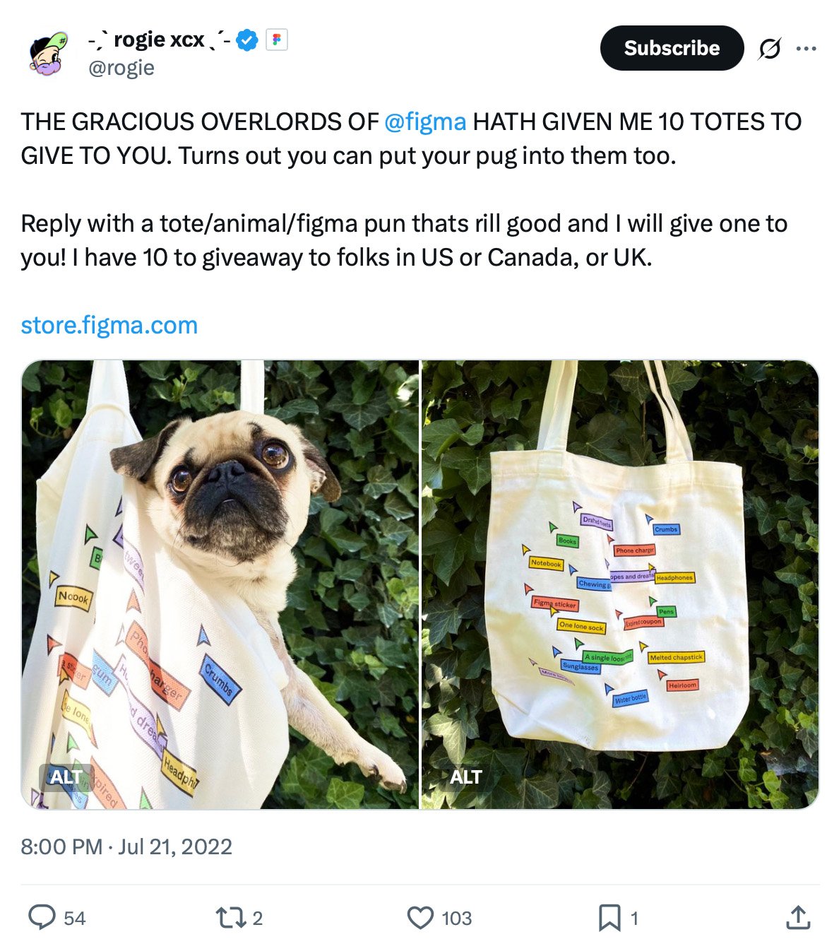Viewport: 839px width, 944px height.
Task: Share the tweet
Action: [x=796, y=918]
